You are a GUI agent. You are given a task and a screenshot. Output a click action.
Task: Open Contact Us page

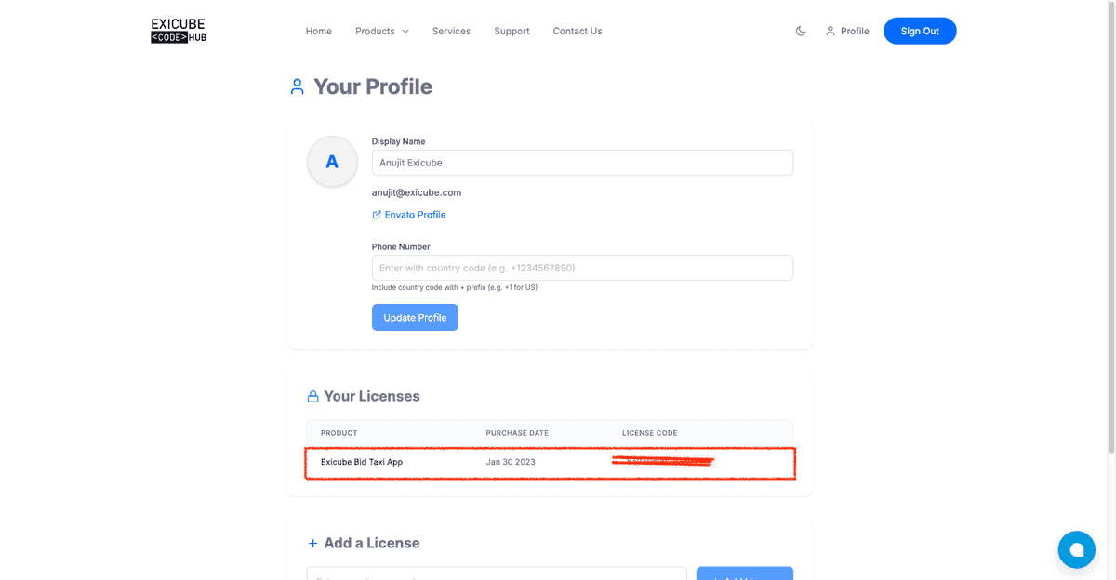pos(578,31)
